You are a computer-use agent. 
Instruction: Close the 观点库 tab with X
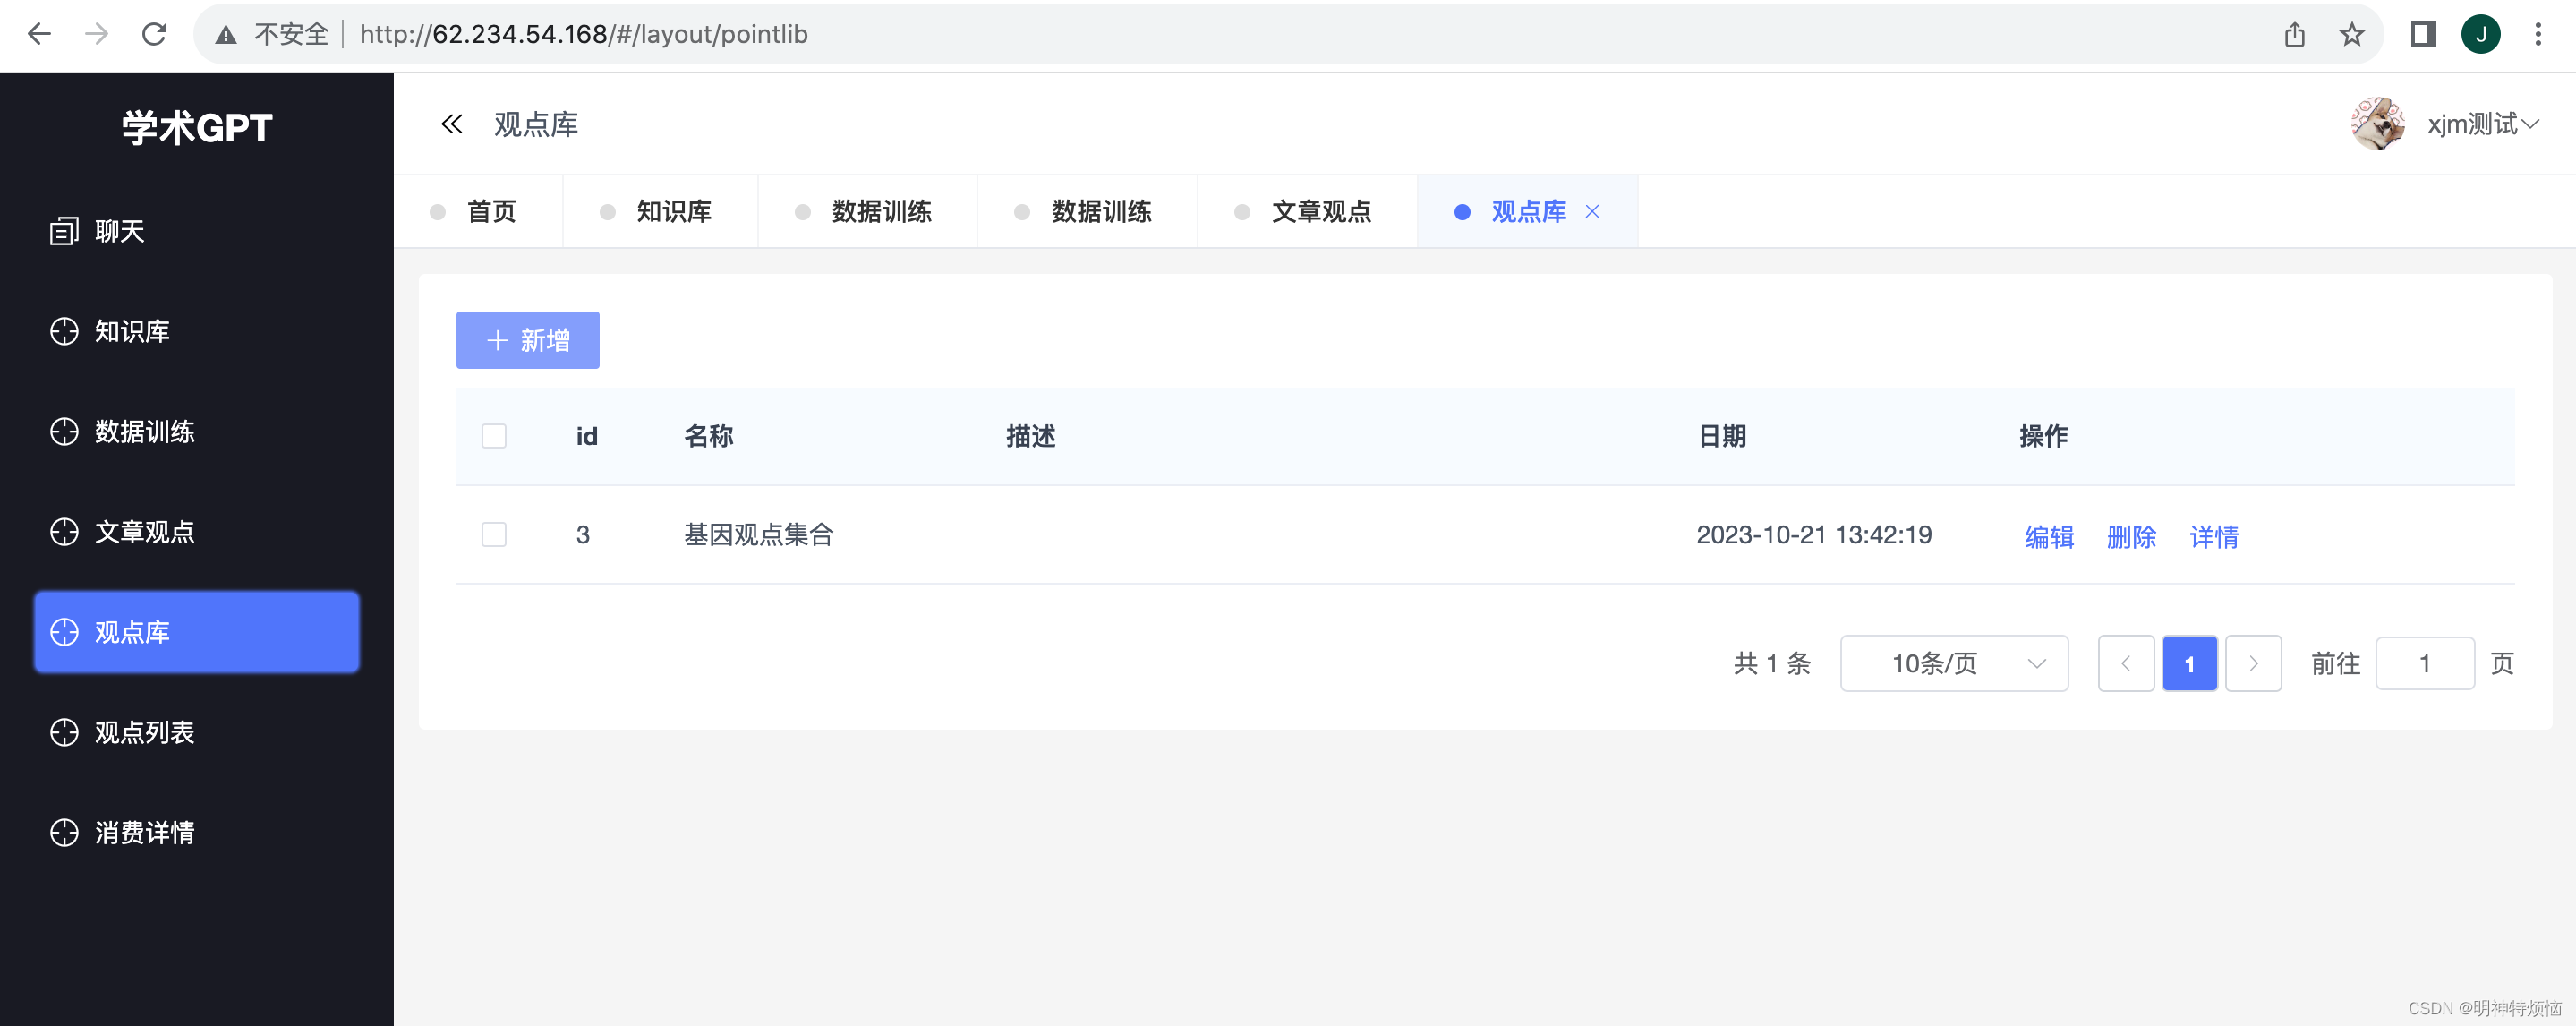(1592, 211)
